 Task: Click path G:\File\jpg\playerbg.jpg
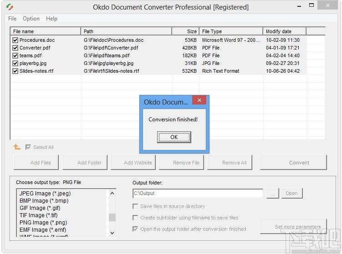109,63
